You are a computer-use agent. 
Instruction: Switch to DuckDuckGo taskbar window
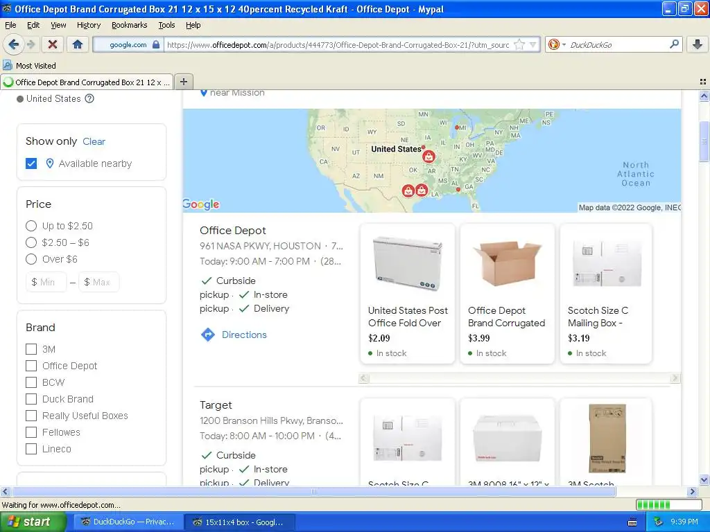coord(127,522)
